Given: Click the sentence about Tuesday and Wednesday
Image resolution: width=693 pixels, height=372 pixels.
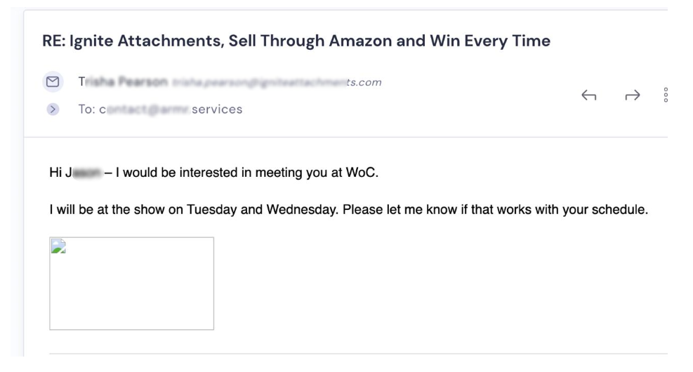Looking at the screenshot, I should pyautogui.click(x=349, y=209).
